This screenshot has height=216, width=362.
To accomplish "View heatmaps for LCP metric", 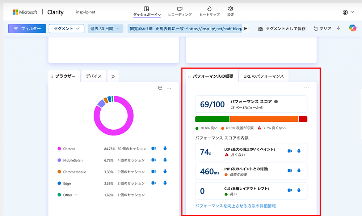I will [x=299, y=151].
